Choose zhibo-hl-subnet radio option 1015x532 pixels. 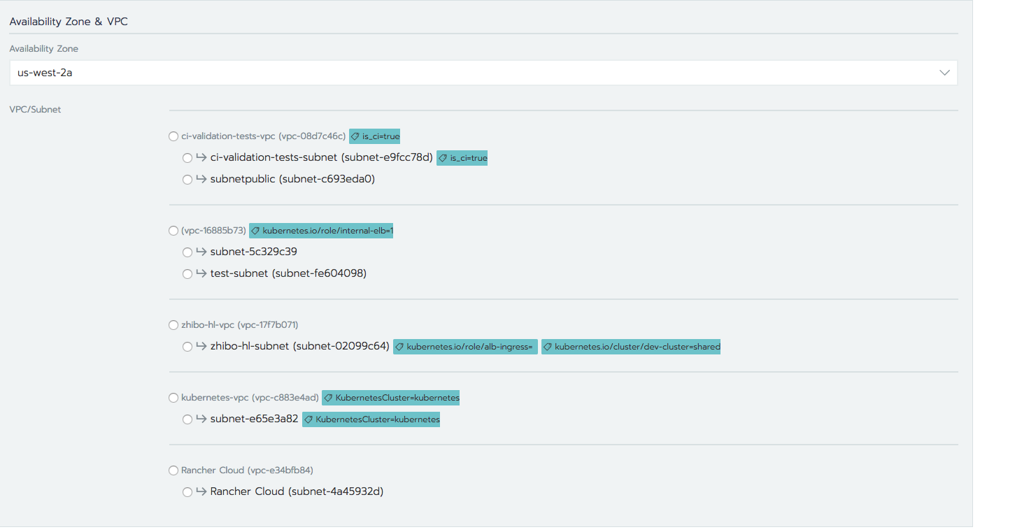click(x=187, y=347)
